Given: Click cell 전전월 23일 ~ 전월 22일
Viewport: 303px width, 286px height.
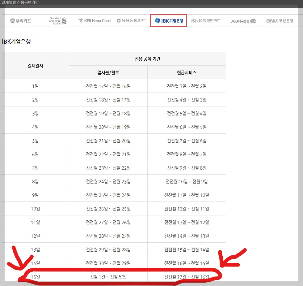Looking at the screenshot, I should click(108, 168).
